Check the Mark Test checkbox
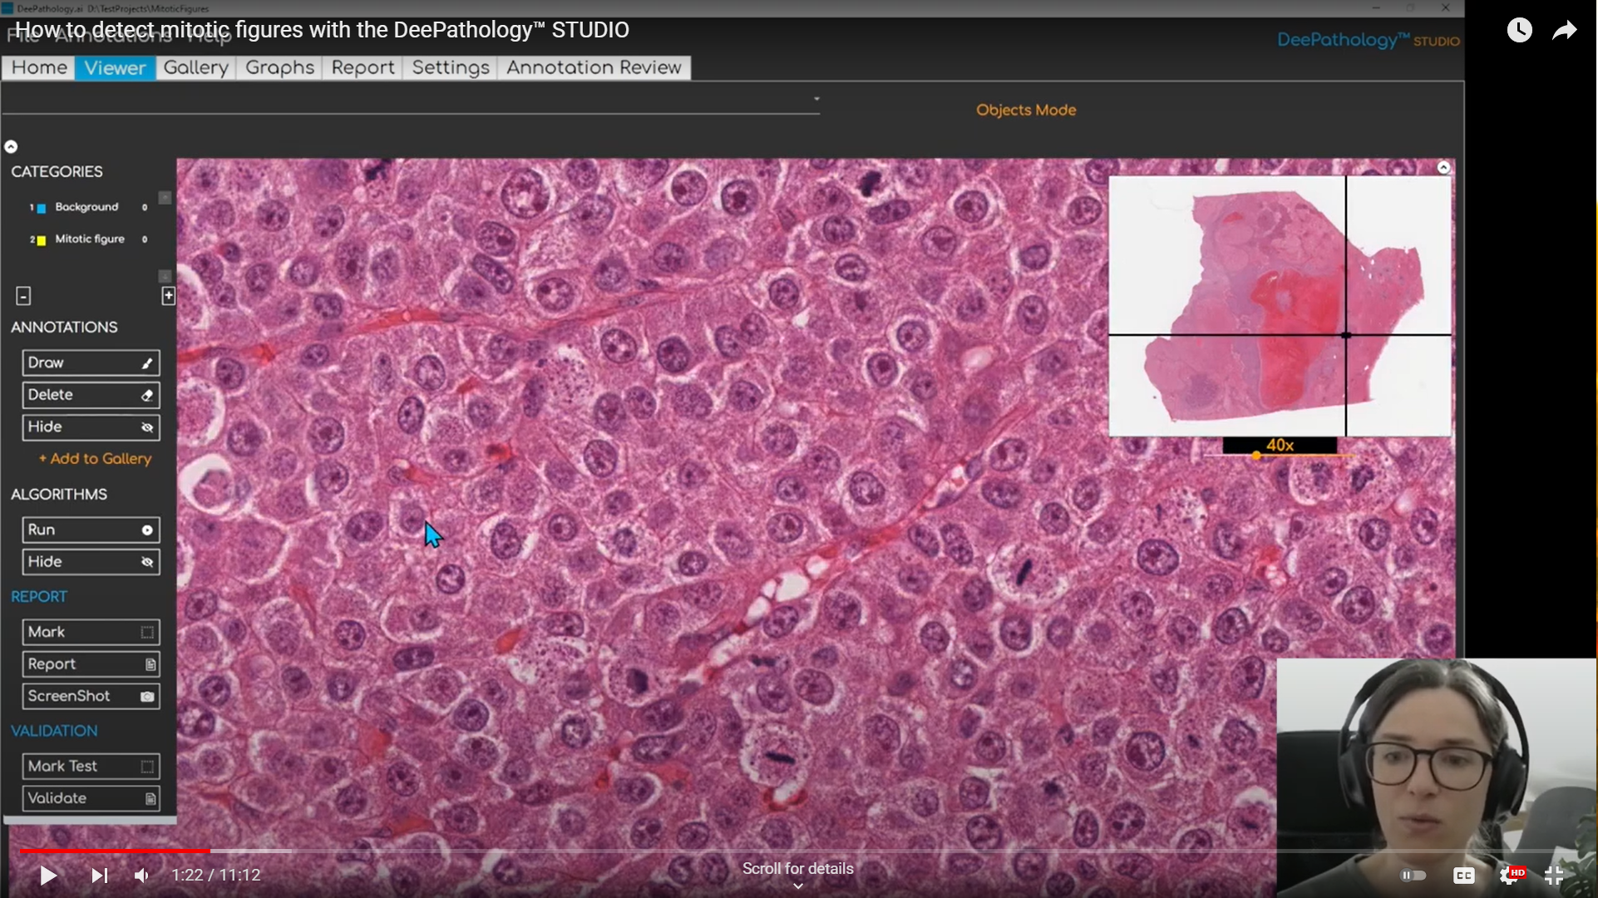The width and height of the screenshot is (1598, 898). 147,767
